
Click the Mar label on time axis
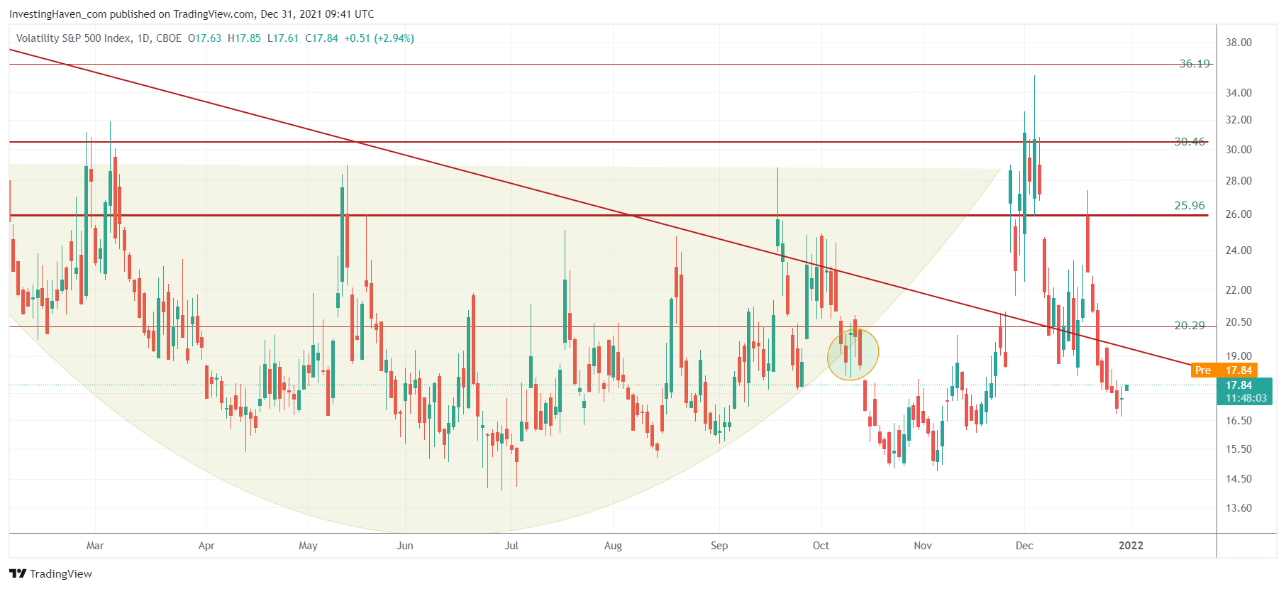(95, 546)
